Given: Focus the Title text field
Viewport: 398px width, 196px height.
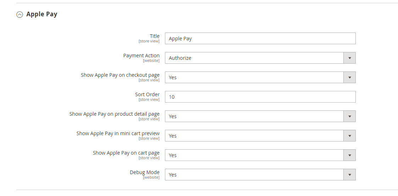Looking at the screenshot, I should pyautogui.click(x=260, y=39).
